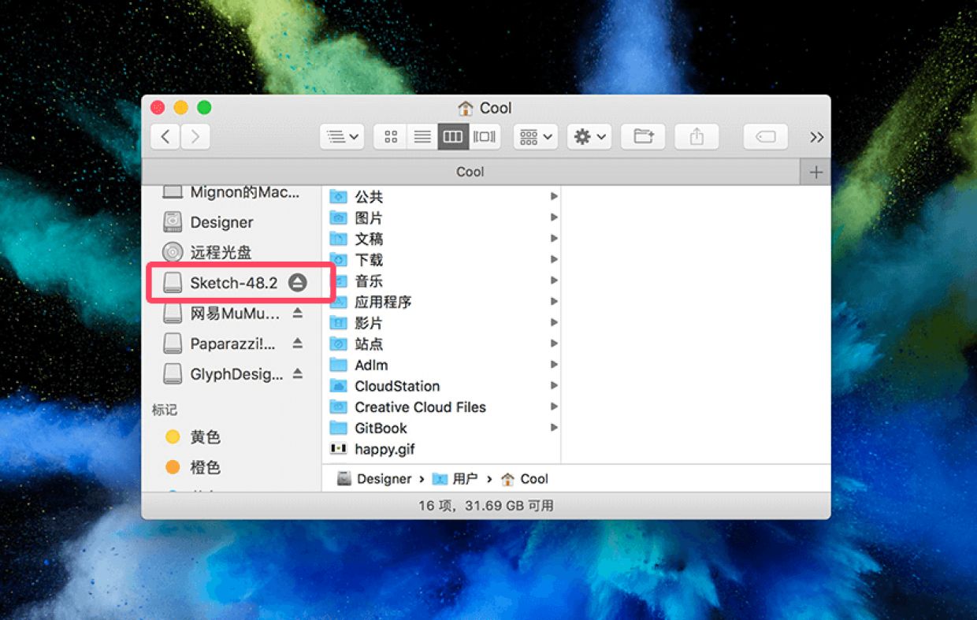977x620 pixels.
Task: Open the 音乐 folder
Action: (x=442, y=280)
